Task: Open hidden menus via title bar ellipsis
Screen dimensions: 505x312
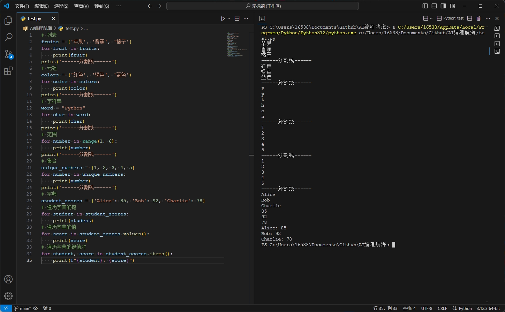Action: point(119,6)
